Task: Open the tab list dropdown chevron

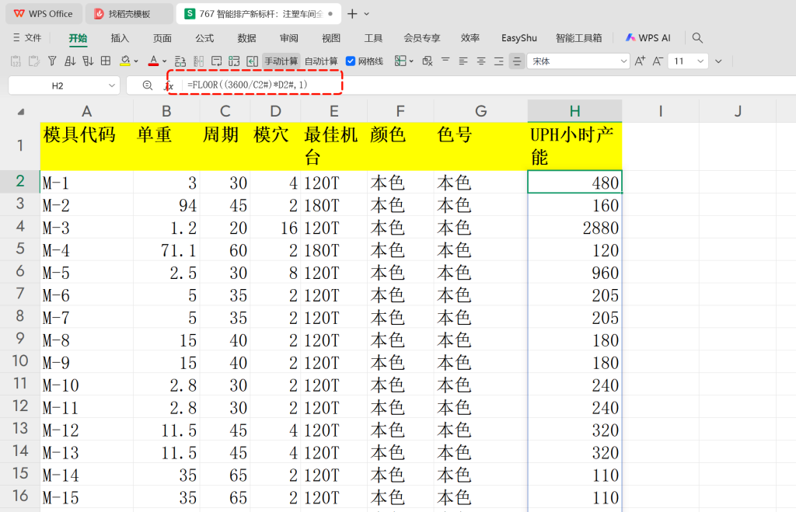Action: [367, 14]
